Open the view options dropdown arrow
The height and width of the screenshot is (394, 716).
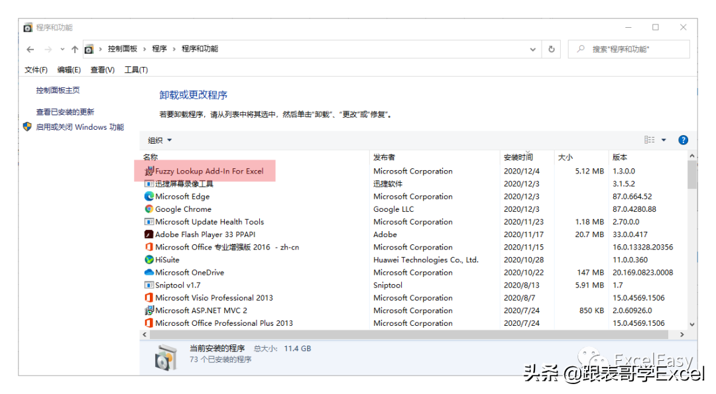[664, 140]
